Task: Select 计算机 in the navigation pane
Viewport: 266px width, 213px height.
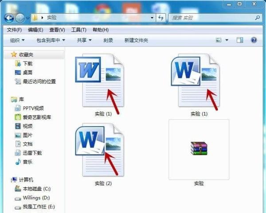Action: pyautogui.click(x=26, y=180)
